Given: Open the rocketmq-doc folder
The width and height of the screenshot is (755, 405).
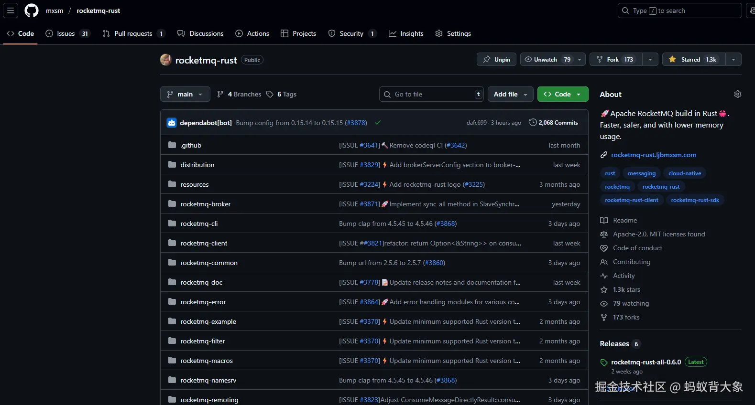Looking at the screenshot, I should [x=201, y=282].
